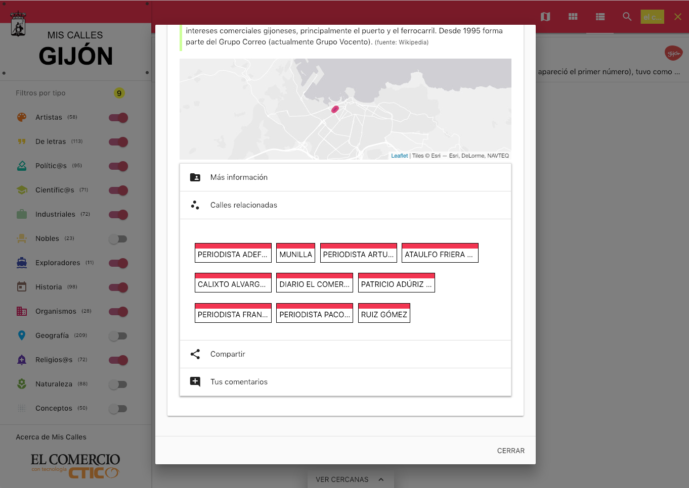Click the share icon beside Compartir

195,354
